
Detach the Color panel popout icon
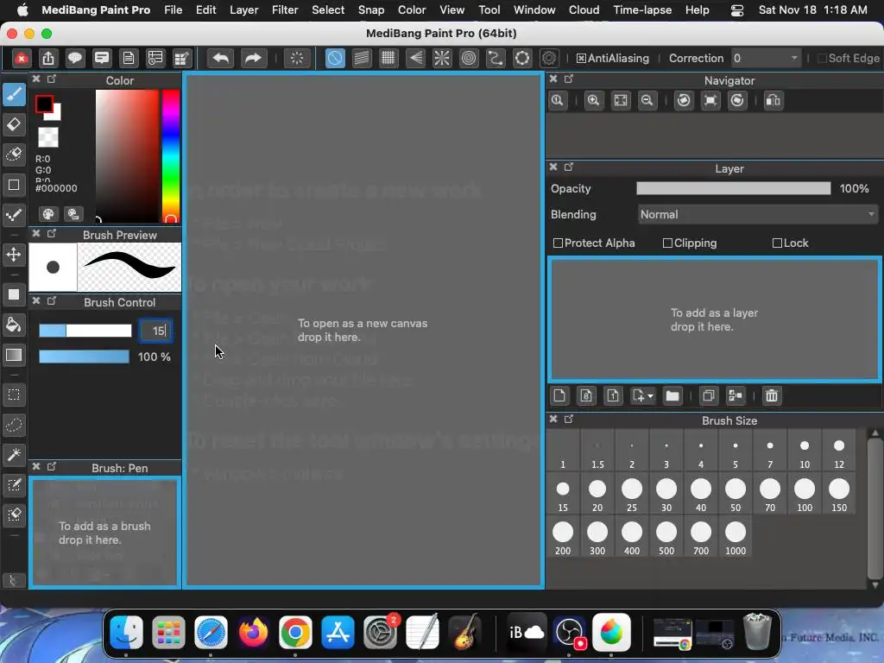(x=51, y=79)
